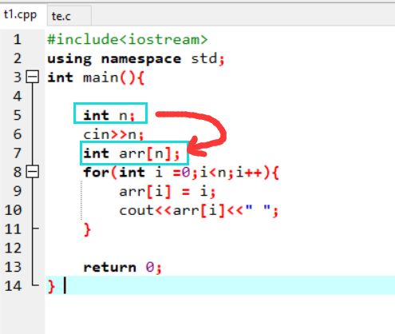Place cursor on the 'int n;' declaration
The height and width of the screenshot is (334, 395).
[109, 115]
